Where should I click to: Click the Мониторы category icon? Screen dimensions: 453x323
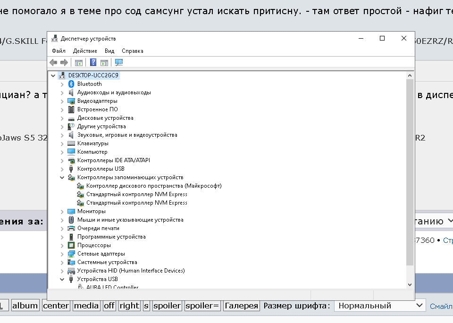71,211
